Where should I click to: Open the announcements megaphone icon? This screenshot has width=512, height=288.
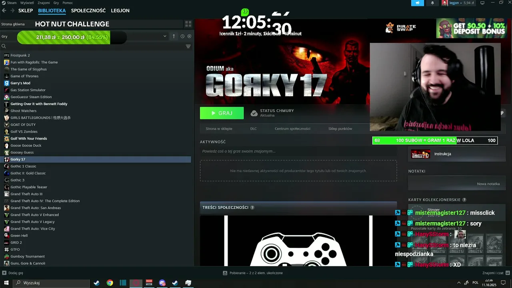click(417, 3)
